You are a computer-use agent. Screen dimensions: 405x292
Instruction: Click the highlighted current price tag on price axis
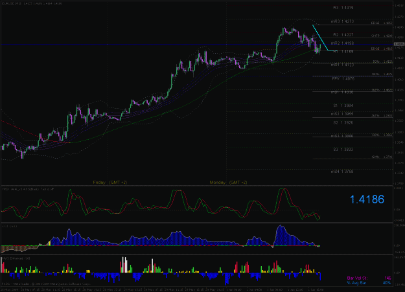pos(399,45)
